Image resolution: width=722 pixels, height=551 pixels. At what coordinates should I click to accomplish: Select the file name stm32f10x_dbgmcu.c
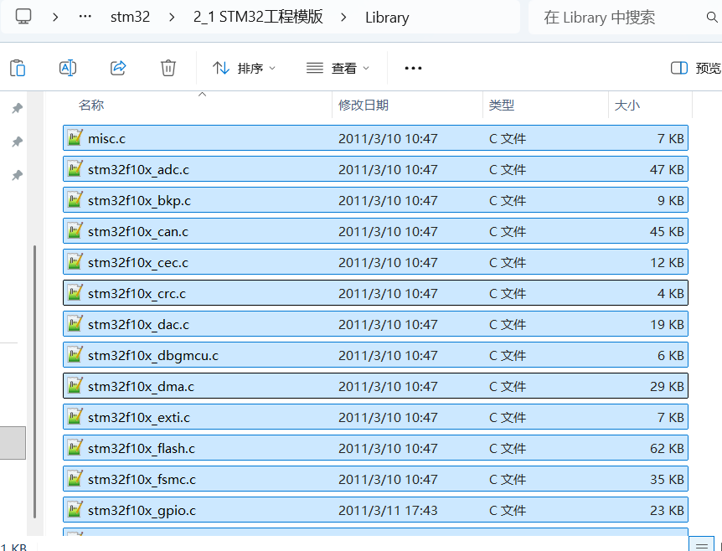tap(153, 355)
